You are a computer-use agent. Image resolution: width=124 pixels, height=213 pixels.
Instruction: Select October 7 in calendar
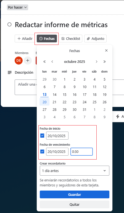click(55, 87)
